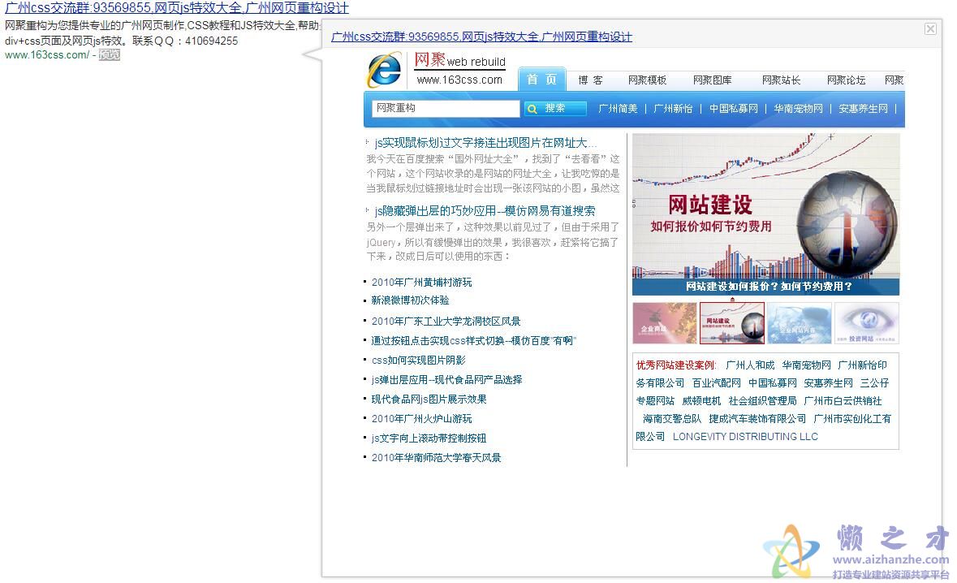Open 新浪微博初次体验 list item
The height and width of the screenshot is (583, 957).
(x=410, y=300)
